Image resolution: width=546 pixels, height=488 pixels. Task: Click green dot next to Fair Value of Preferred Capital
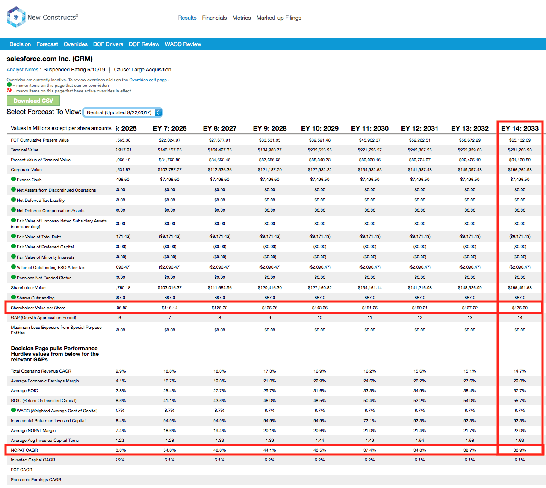click(14, 246)
